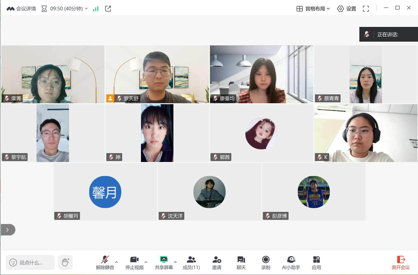Open 设置 settings
Viewport: 418px width, 275px height.
tap(347, 9)
